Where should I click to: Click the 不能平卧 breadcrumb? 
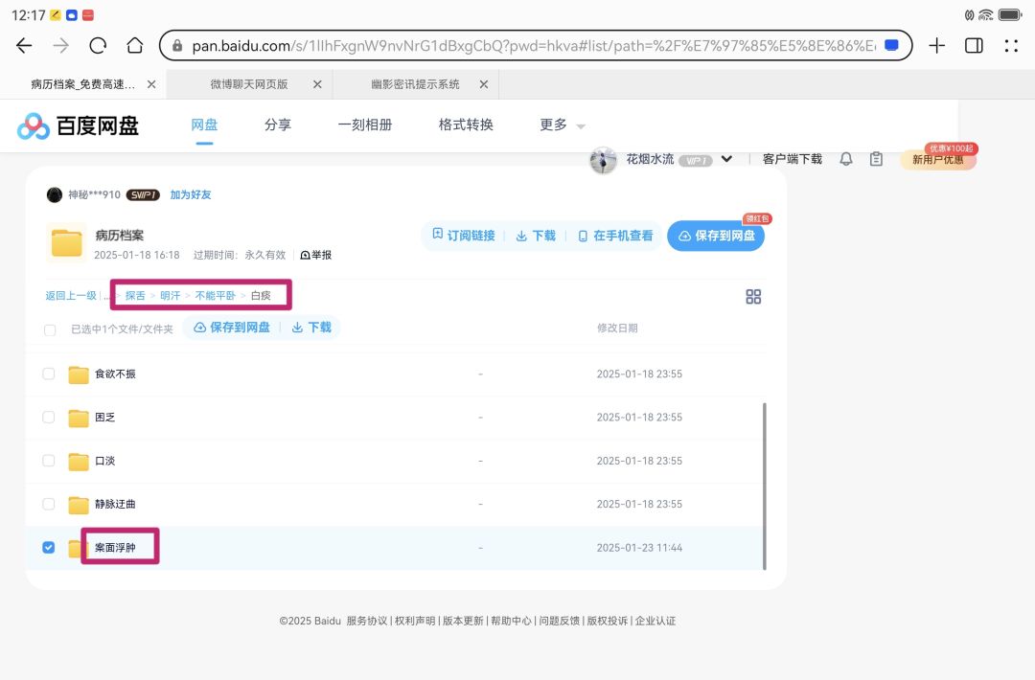(216, 296)
